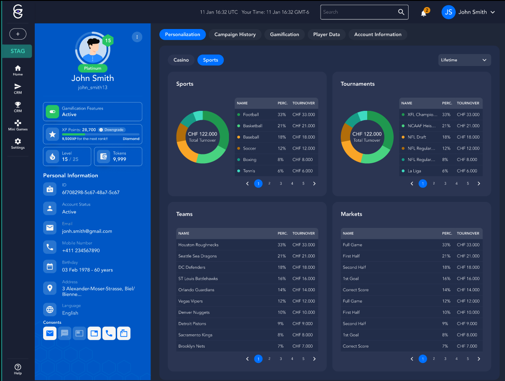505x381 pixels.
Task: Click the XP Points progress bar
Action: (x=100, y=134)
